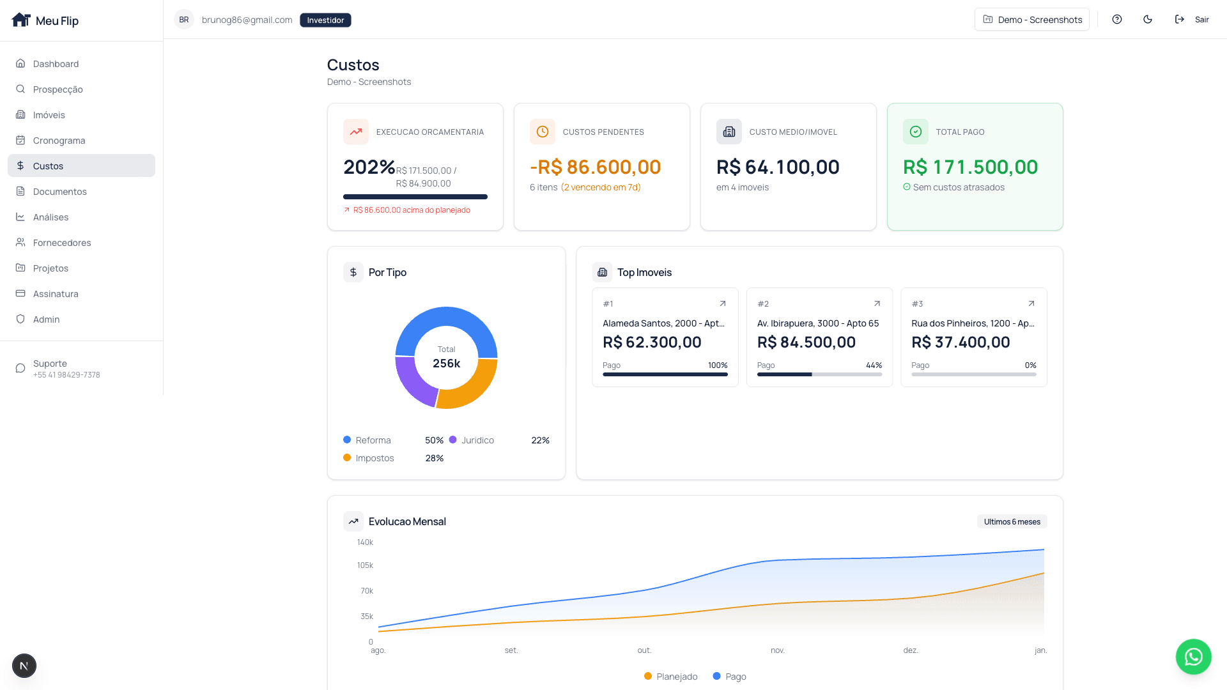
Task: Open arrow icon on Alameda Santos card
Action: [x=723, y=303]
